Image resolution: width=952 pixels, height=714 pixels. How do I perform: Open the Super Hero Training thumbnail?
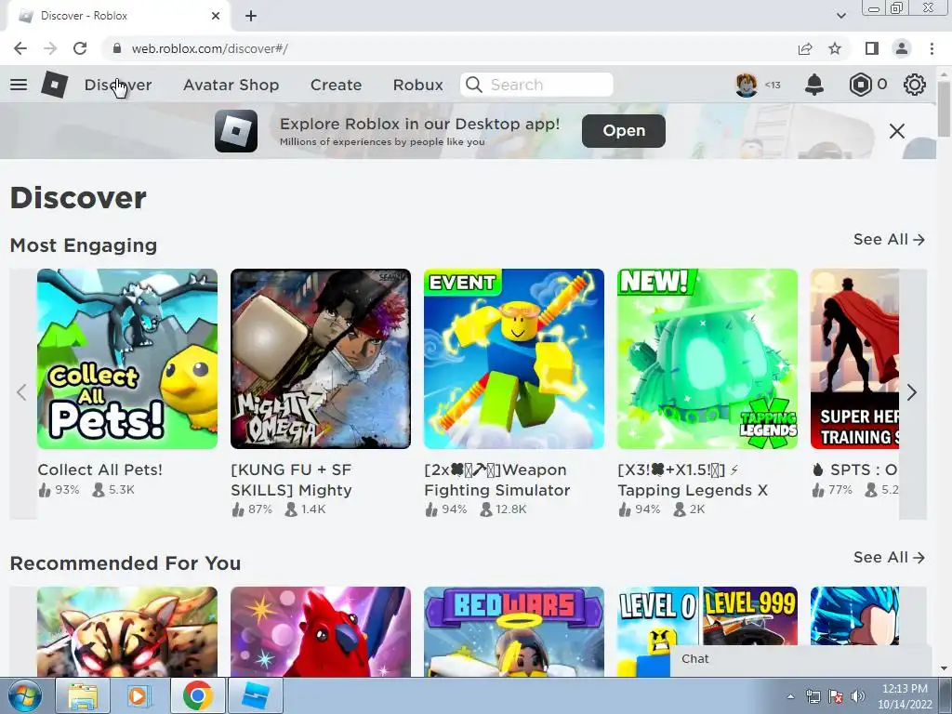pyautogui.click(x=855, y=359)
